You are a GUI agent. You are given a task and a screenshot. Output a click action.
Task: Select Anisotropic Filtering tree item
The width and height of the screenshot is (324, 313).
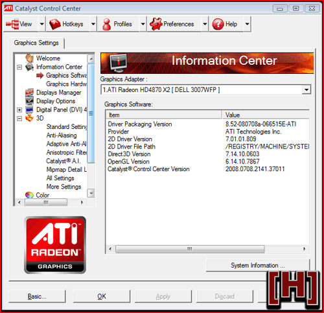(67, 152)
